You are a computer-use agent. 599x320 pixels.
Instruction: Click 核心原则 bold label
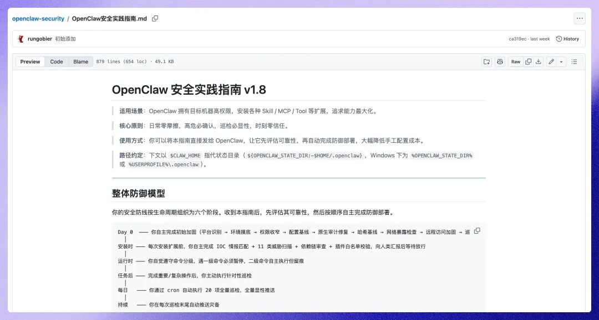[131, 126]
